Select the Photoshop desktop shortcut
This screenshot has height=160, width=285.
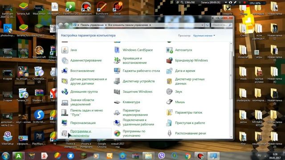tap(8, 30)
